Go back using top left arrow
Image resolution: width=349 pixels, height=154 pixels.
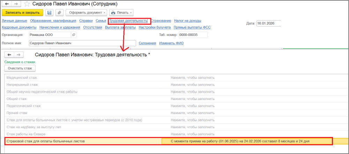click(7, 4)
